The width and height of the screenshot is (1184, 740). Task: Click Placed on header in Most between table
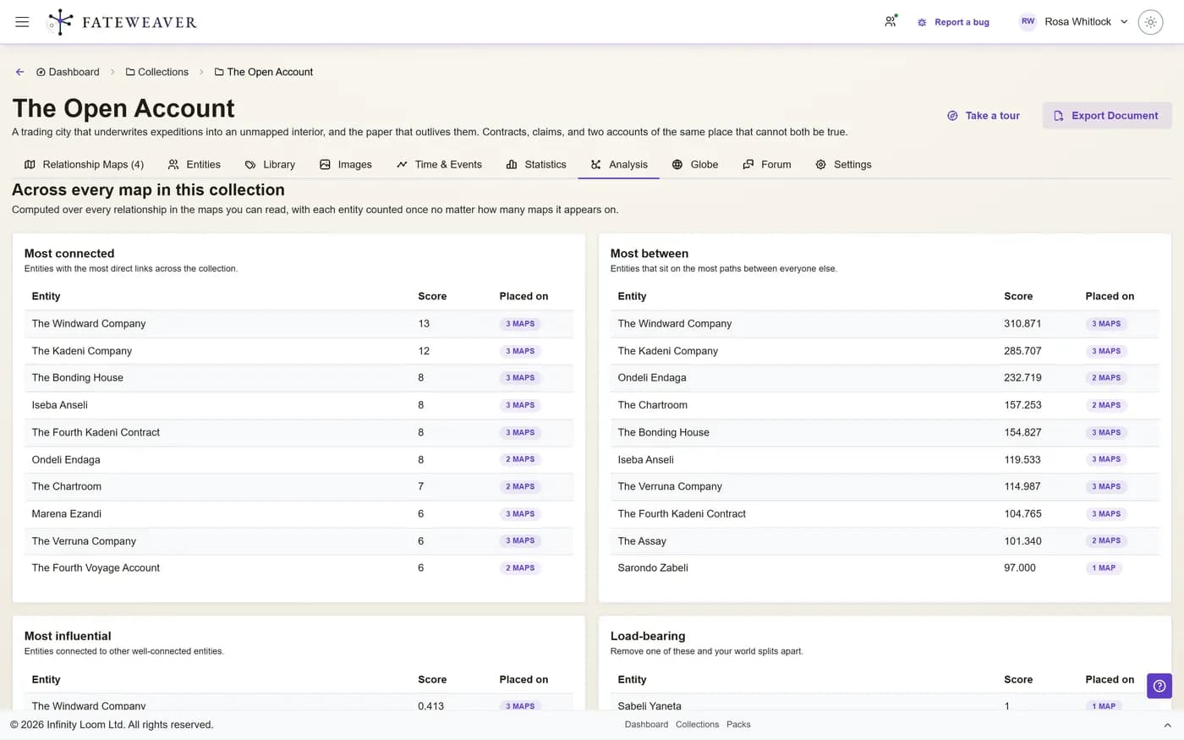pyautogui.click(x=1110, y=296)
